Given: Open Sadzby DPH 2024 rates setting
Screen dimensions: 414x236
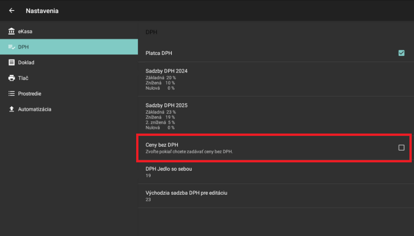Looking at the screenshot, I should [166, 71].
